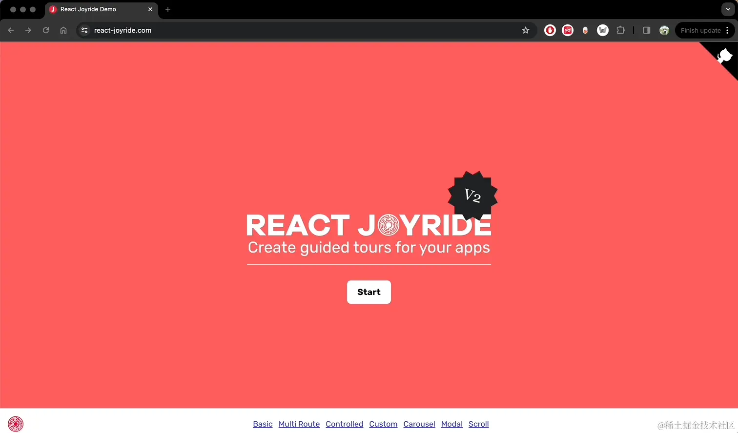Open the red shield extension icon
This screenshot has width=738, height=433.
pyautogui.click(x=550, y=30)
